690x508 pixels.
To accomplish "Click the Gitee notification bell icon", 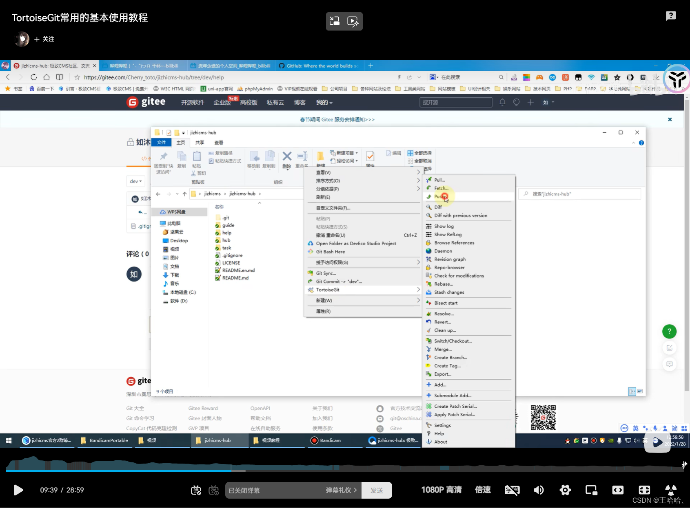I will [502, 102].
